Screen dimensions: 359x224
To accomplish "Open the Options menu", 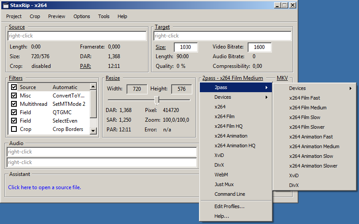I will tap(81, 16).
